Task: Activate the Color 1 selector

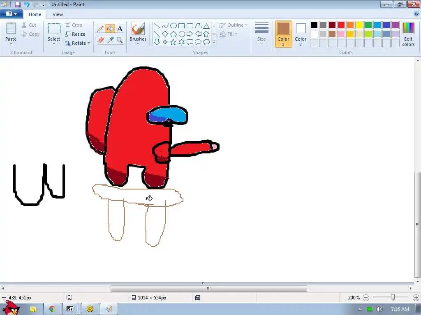Action: pos(284,34)
